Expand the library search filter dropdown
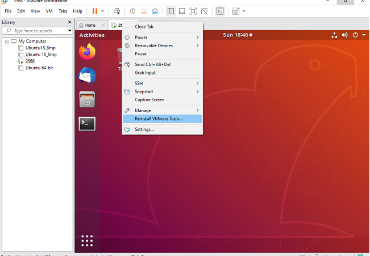Screen dimensions: 370x256 pos(70,31)
